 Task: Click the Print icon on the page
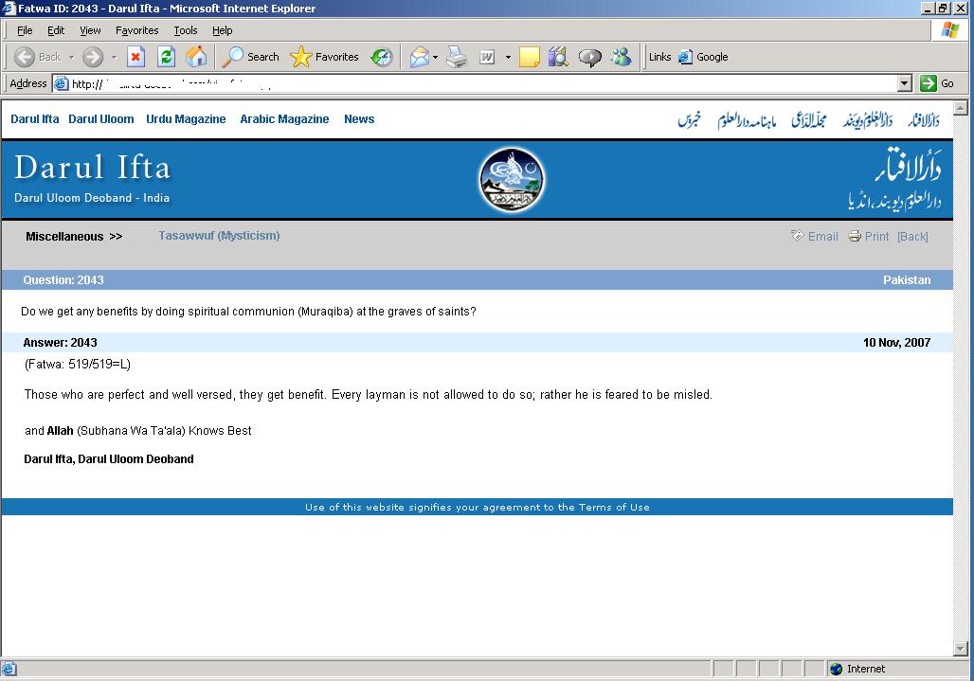pos(855,236)
